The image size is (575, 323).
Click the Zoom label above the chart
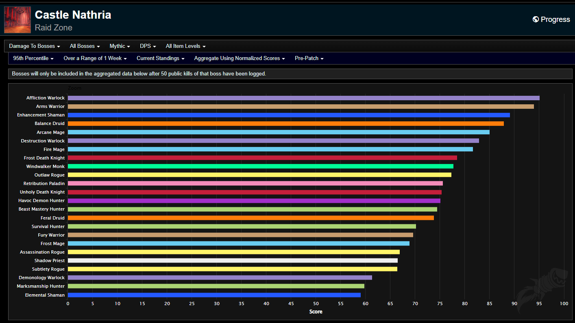(74, 88)
